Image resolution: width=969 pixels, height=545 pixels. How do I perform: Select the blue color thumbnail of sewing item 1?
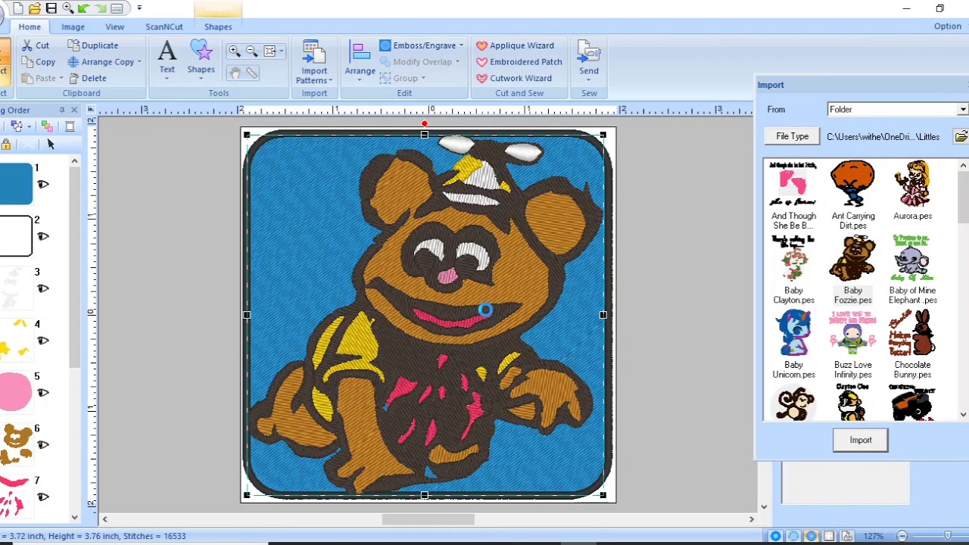click(x=16, y=184)
